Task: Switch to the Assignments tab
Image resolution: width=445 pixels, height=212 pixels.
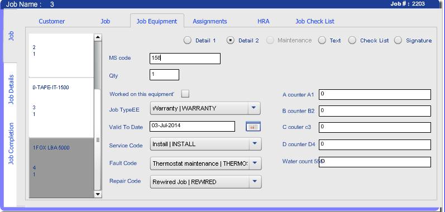Action: (x=210, y=21)
